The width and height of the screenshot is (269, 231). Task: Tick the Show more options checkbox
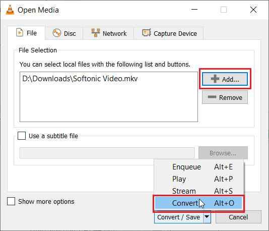(11, 201)
